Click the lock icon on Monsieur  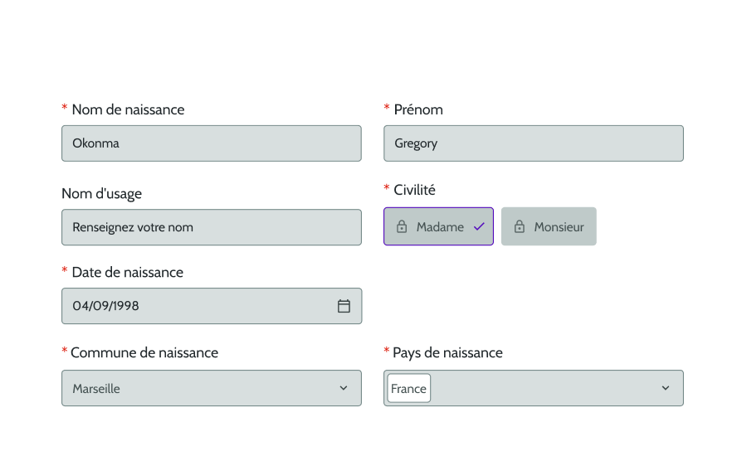coord(520,226)
